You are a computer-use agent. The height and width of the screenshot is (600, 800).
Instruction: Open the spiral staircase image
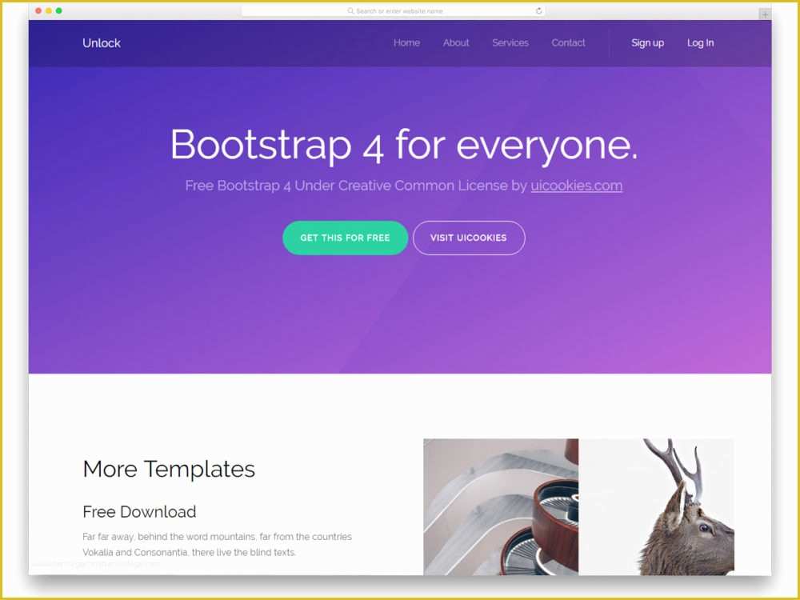[501, 506]
